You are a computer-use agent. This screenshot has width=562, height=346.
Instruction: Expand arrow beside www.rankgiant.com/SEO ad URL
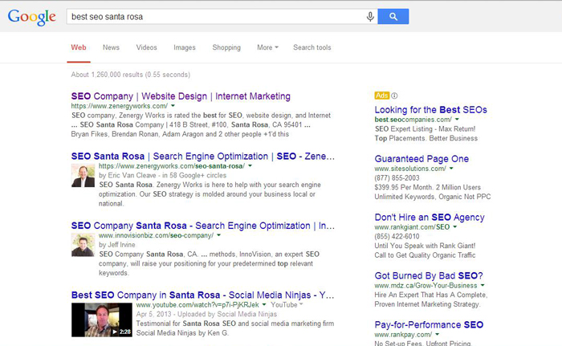tap(455, 227)
